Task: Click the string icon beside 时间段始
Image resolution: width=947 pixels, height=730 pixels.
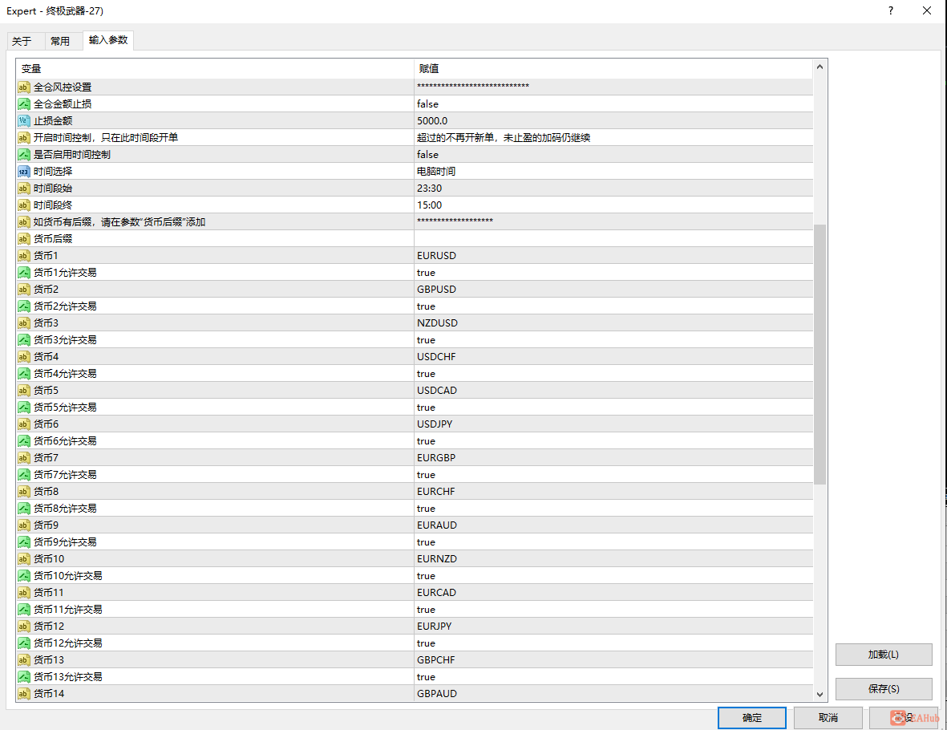Action: coord(23,189)
